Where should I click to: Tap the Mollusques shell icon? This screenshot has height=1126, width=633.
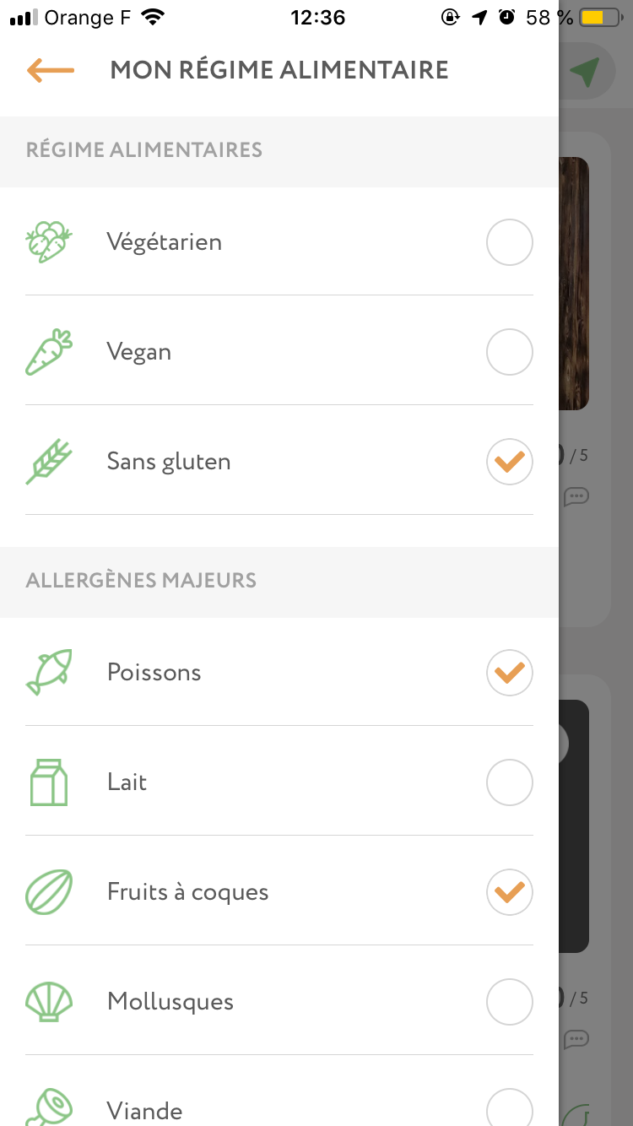[49, 1002]
